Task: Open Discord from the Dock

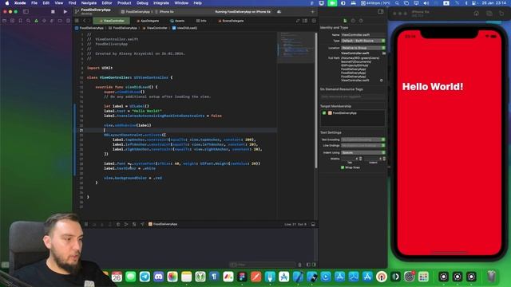Action: [x=159, y=277]
